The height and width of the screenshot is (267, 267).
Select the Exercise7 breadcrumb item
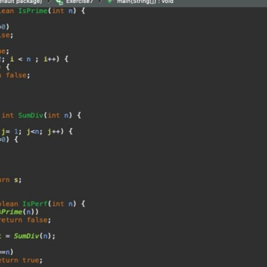(80, 2)
